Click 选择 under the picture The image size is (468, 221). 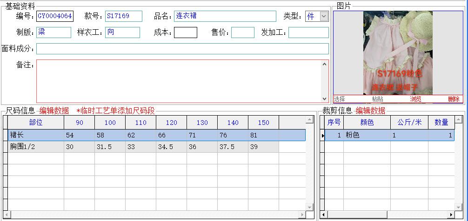[x=339, y=99]
